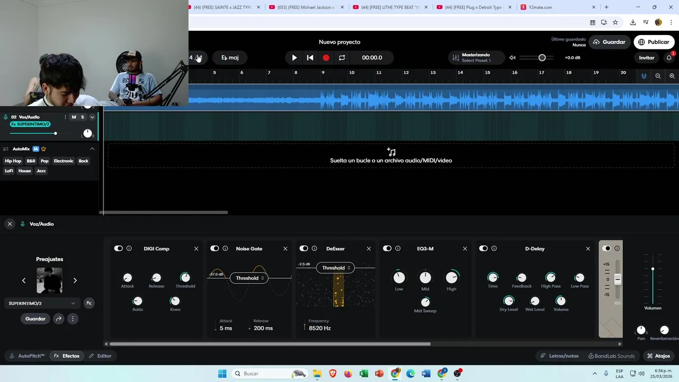679x382 pixels.
Task: Open the DeEsser Threshold selector
Action: [337, 268]
